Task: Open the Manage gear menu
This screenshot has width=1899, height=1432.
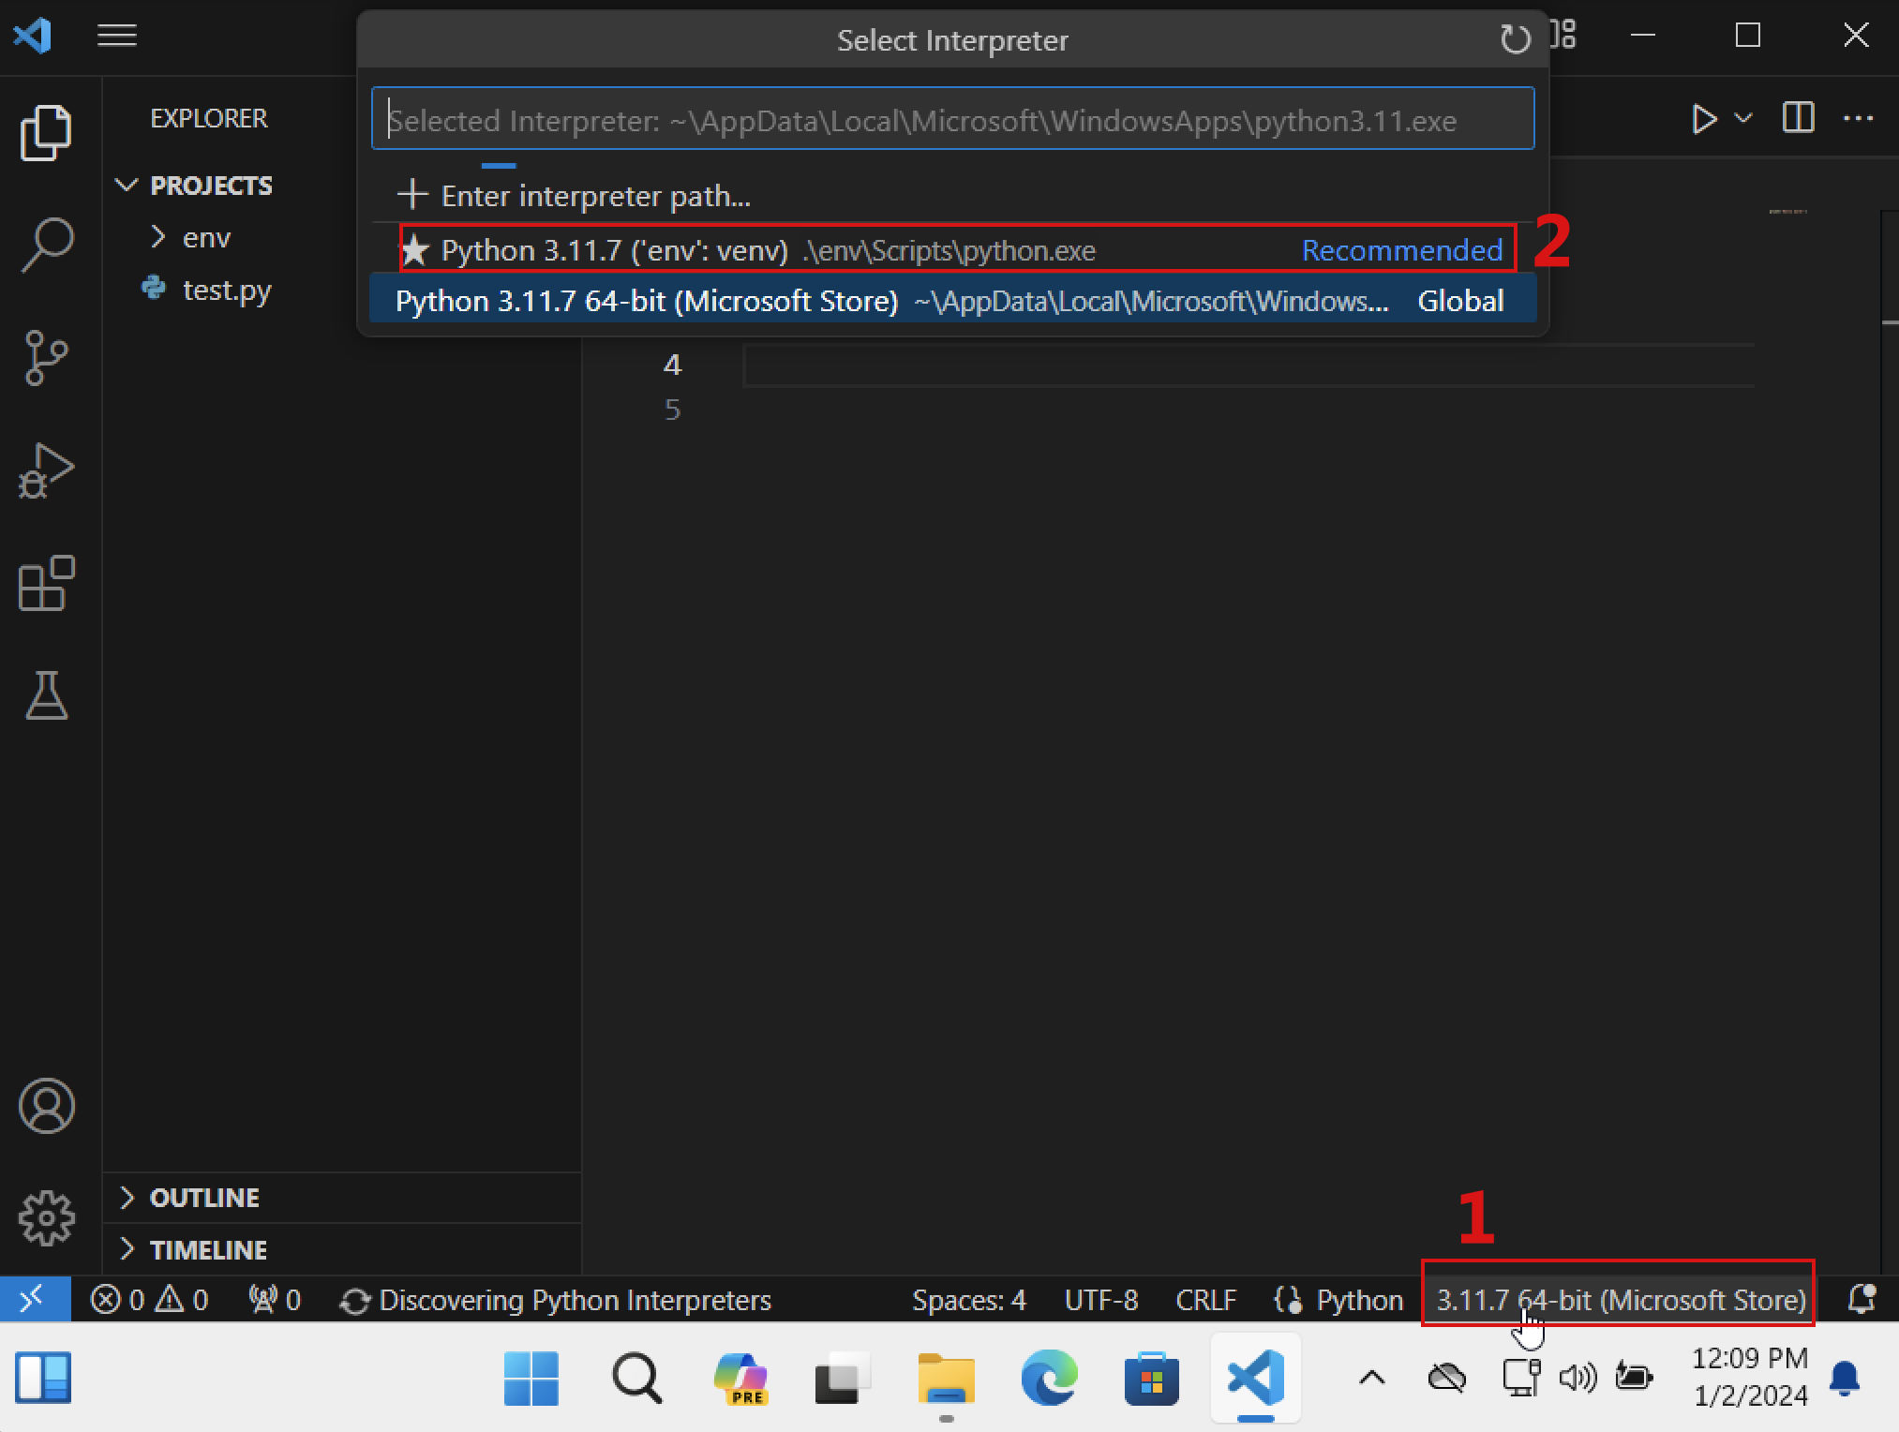Action: 46,1218
